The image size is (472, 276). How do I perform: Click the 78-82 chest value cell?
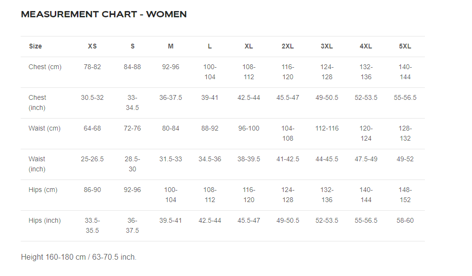pyautogui.click(x=92, y=67)
